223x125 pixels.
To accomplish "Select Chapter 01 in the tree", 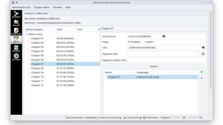I will tap(37, 39).
